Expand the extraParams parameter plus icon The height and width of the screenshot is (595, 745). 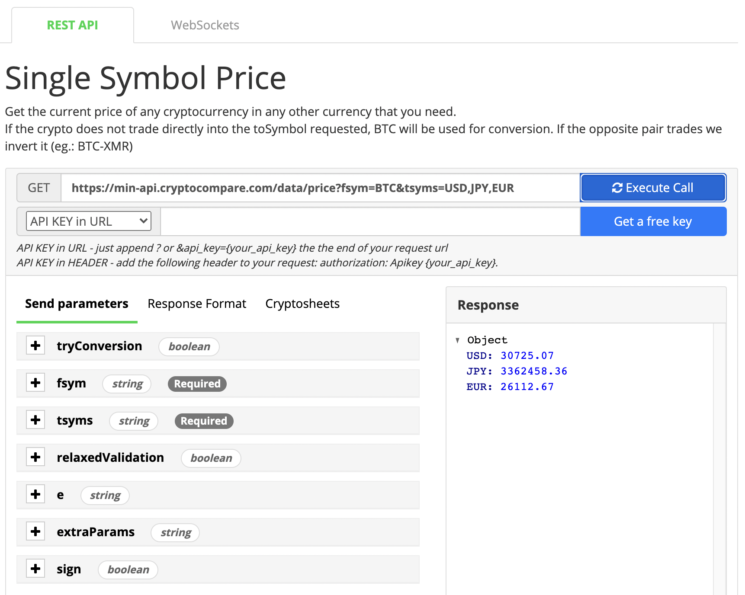pos(35,531)
